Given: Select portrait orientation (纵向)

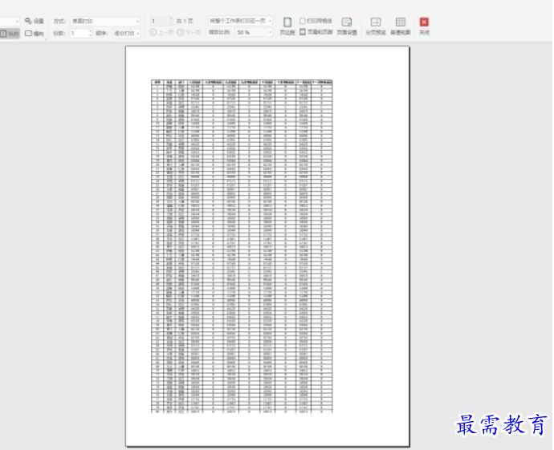Looking at the screenshot, I should click(x=10, y=34).
